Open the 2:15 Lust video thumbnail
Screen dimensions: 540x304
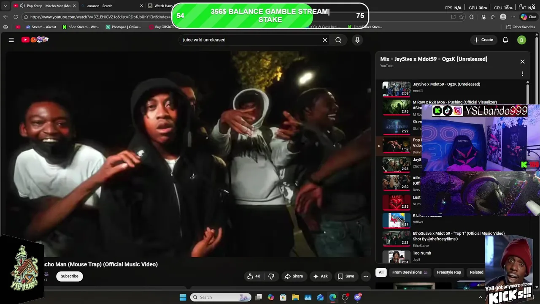[x=396, y=202]
